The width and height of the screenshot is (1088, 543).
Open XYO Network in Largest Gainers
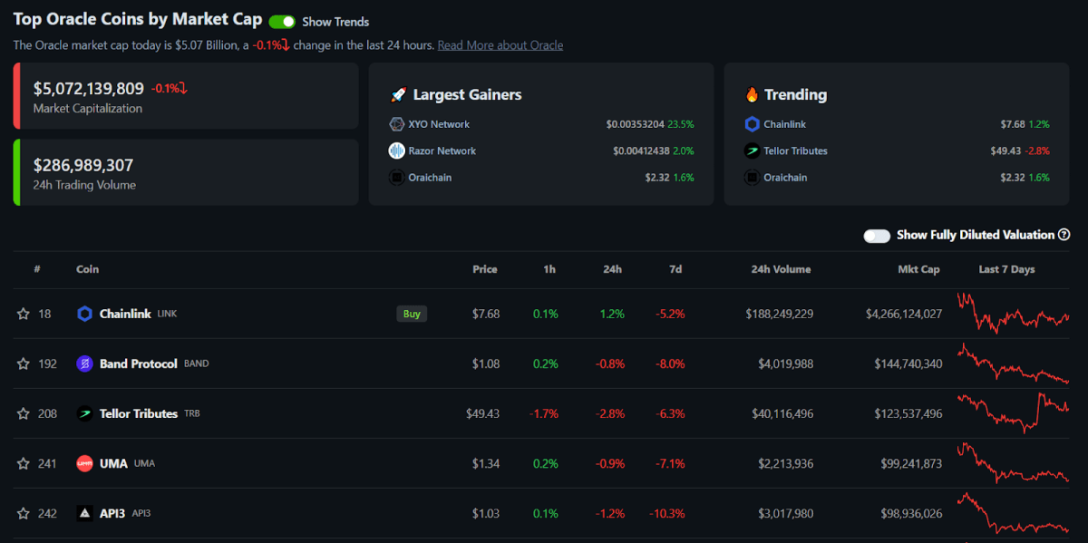439,124
